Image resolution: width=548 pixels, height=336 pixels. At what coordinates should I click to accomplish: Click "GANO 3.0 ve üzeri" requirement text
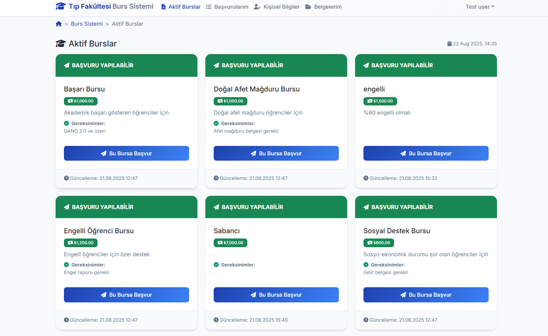(85, 131)
